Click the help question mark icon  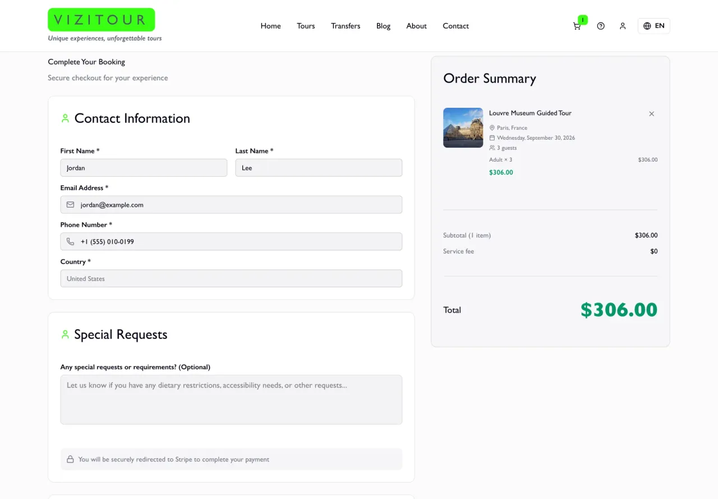click(601, 26)
